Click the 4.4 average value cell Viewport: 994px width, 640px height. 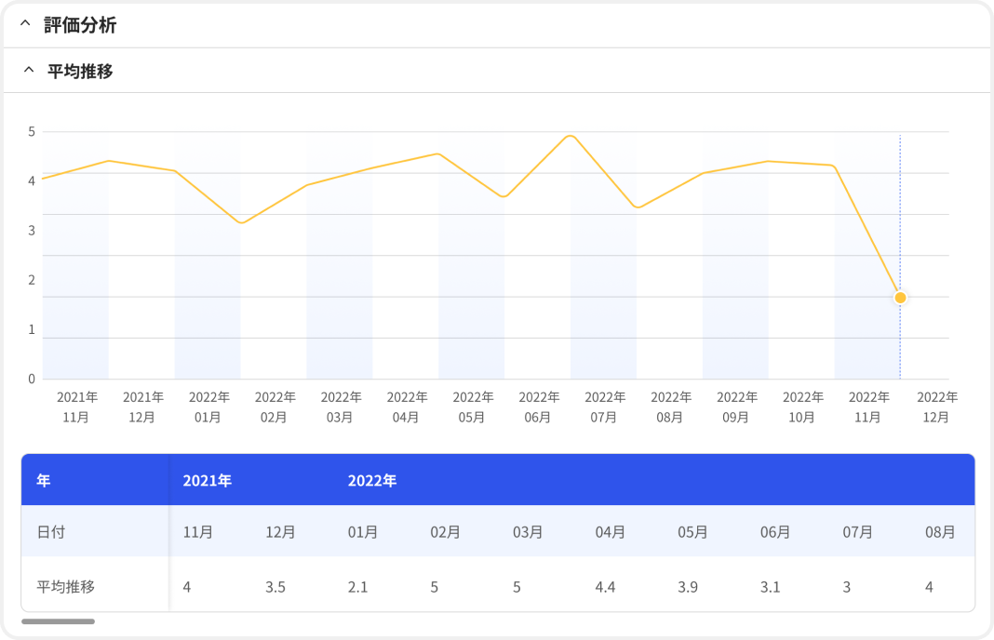[x=605, y=587]
